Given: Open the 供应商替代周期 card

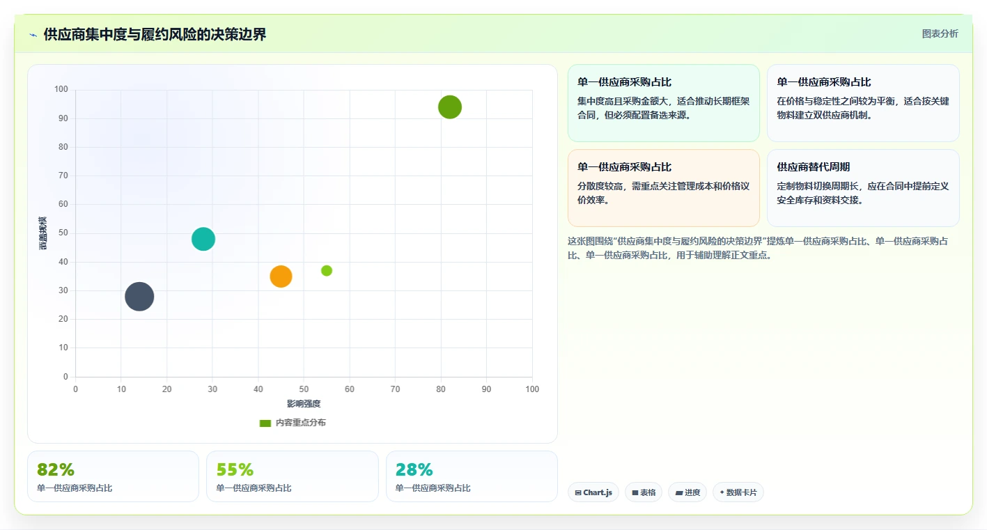Looking at the screenshot, I should 863,188.
